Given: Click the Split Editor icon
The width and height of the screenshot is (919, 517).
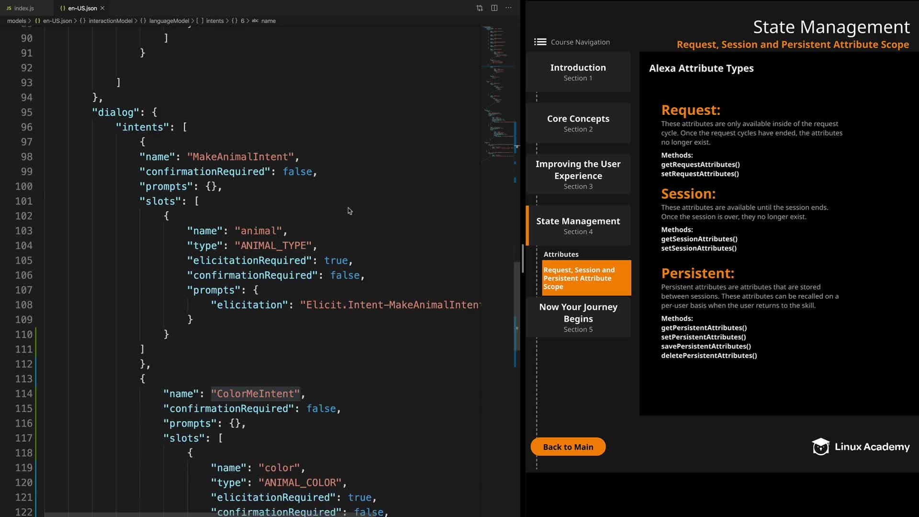Looking at the screenshot, I should pyautogui.click(x=494, y=8).
